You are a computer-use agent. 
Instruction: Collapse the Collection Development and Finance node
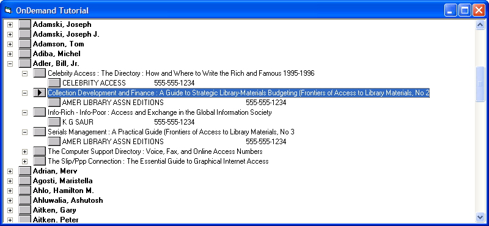coord(24,93)
